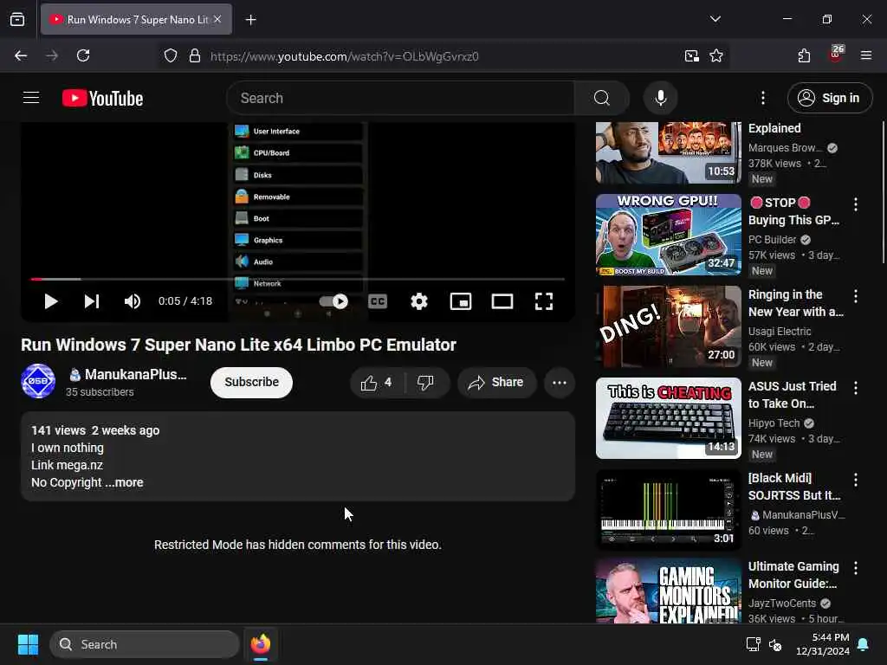The image size is (887, 665).
Task: Open tracking protection shield icon
Action: [171, 56]
